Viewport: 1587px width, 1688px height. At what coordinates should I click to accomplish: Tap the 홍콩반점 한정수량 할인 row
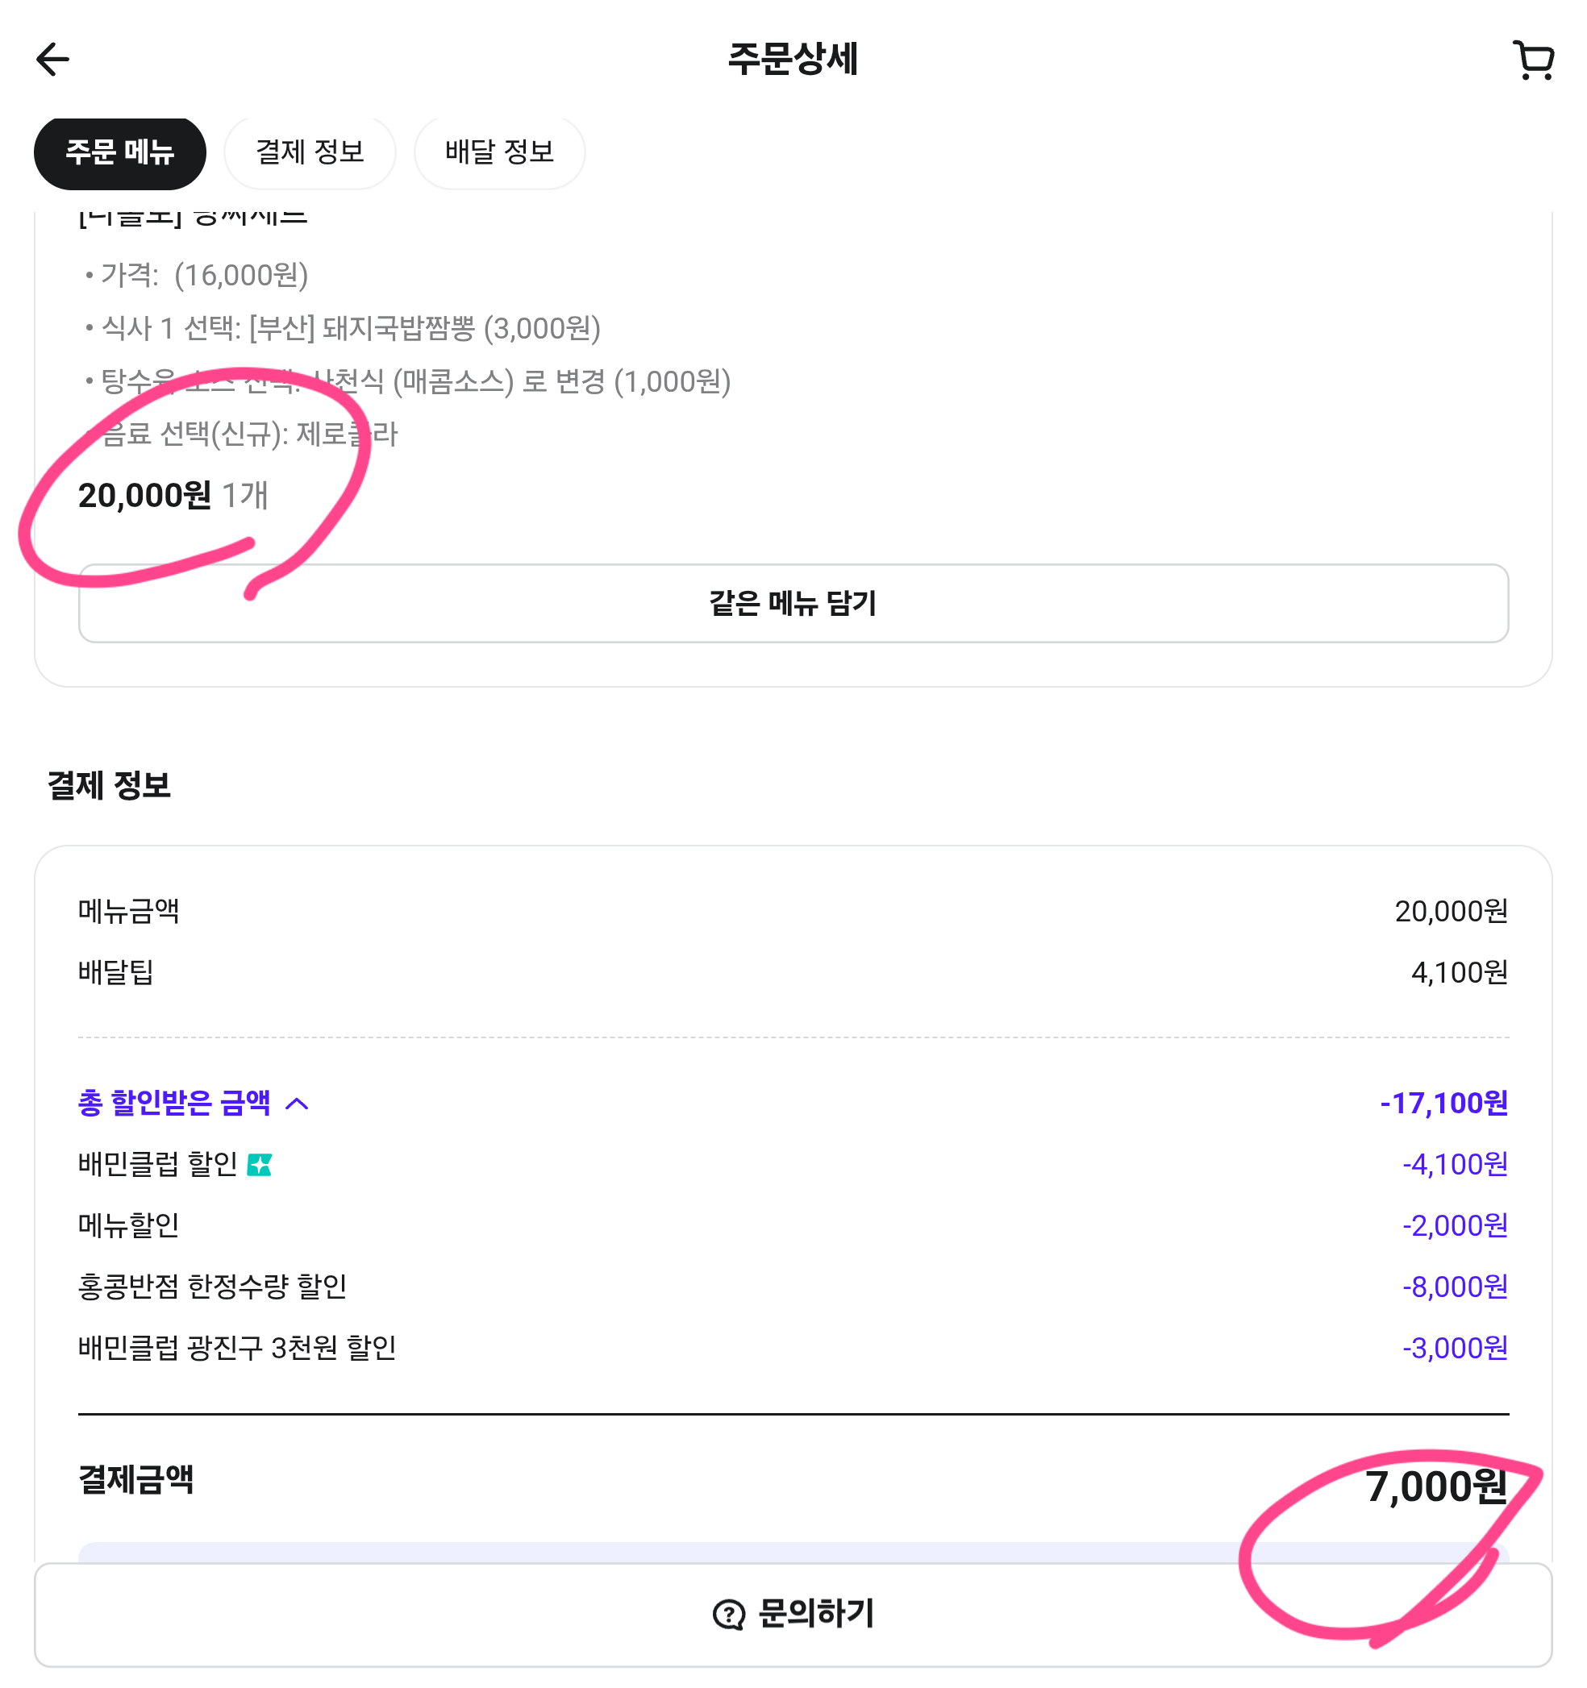pos(793,1287)
